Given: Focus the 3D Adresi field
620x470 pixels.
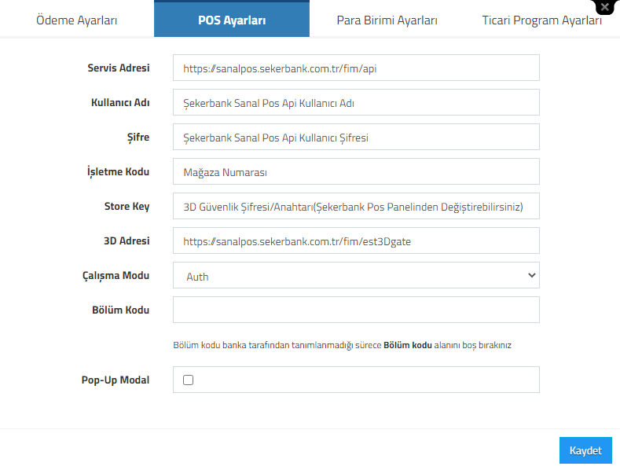Looking at the screenshot, I should tap(356, 241).
